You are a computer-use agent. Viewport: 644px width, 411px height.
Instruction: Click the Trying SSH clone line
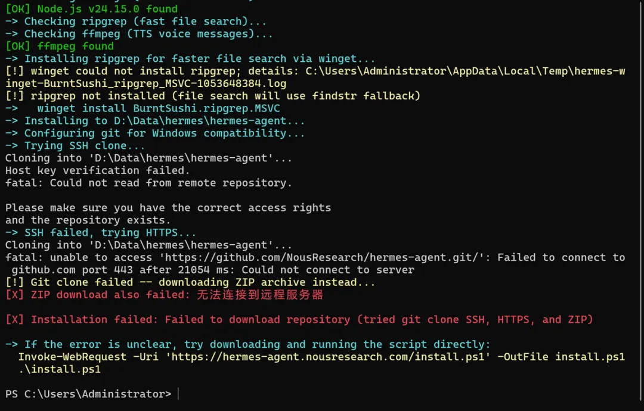(x=75, y=145)
